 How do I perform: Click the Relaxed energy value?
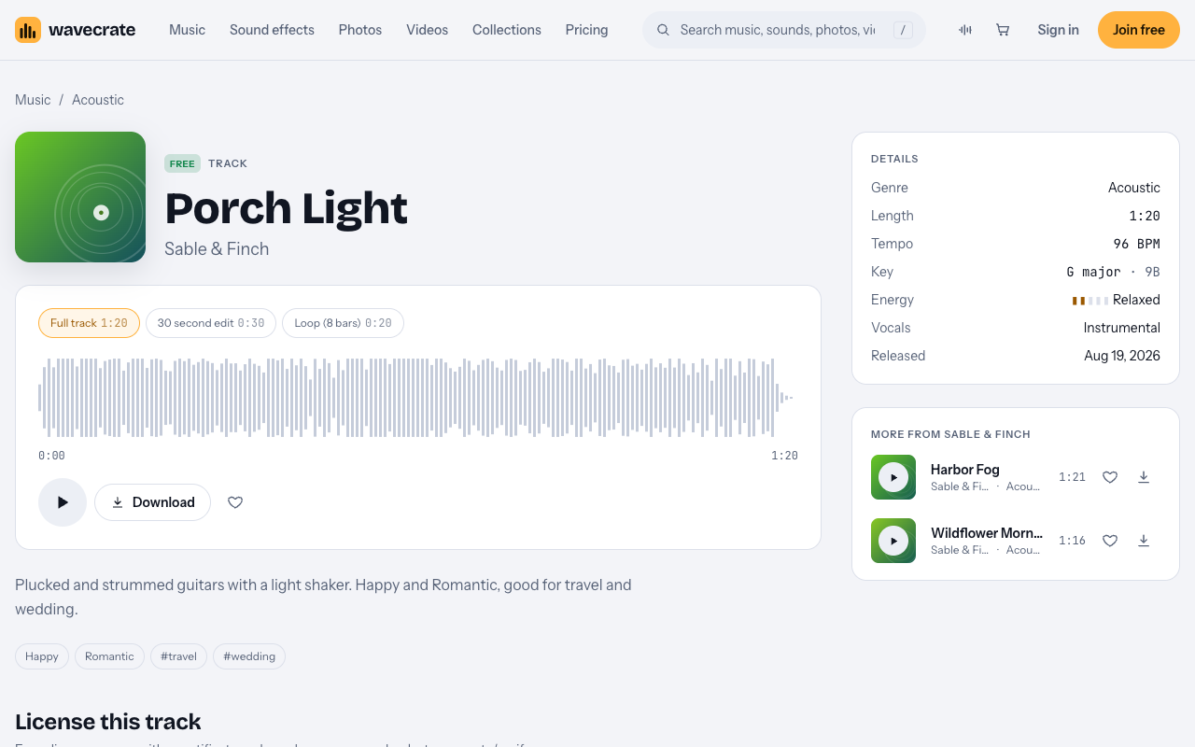click(1136, 300)
